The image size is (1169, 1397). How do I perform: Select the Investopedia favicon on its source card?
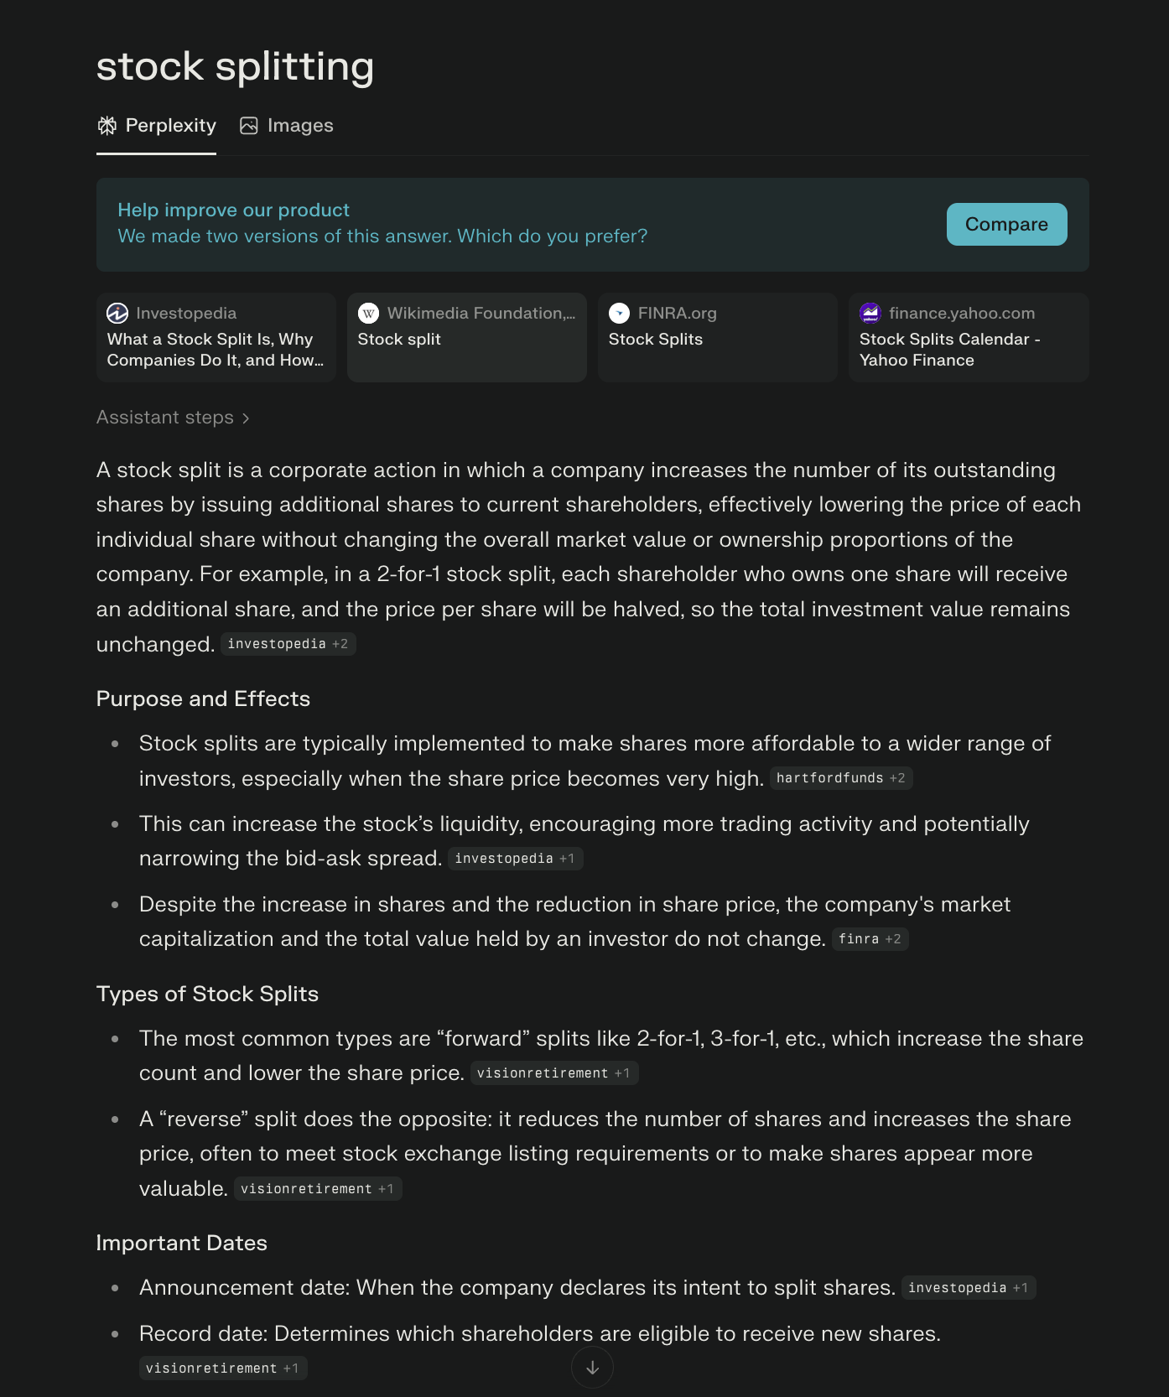point(117,313)
